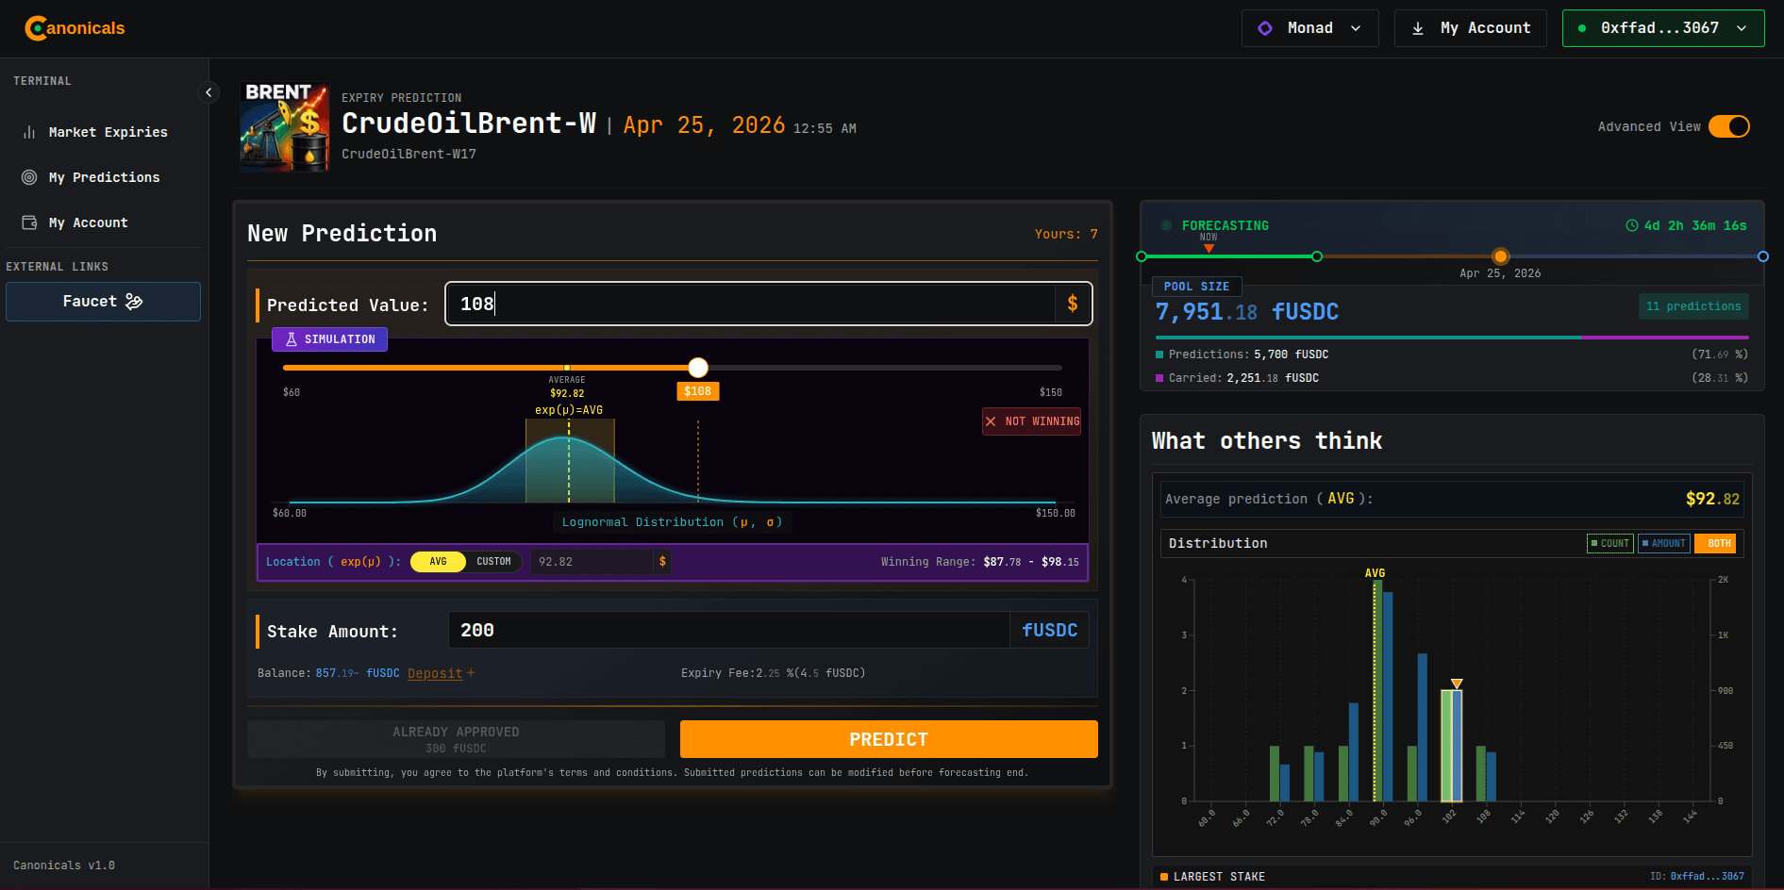Click the wallet icon next to My Account
1784x890 pixels.
click(29, 222)
